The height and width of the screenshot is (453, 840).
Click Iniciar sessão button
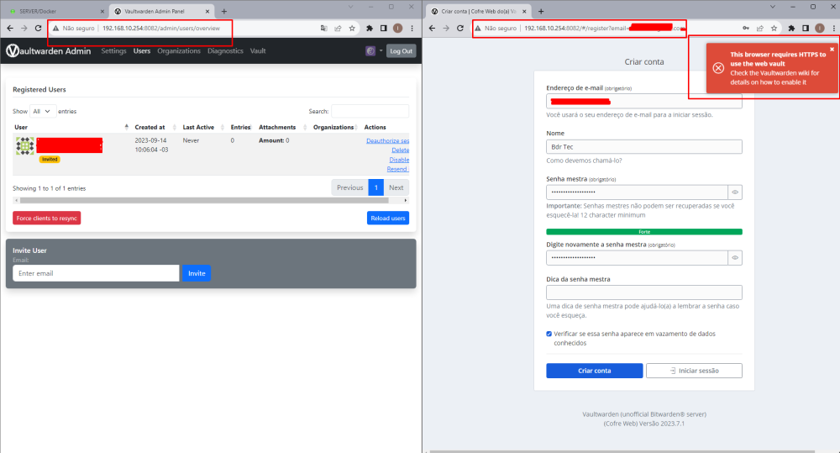[694, 371]
